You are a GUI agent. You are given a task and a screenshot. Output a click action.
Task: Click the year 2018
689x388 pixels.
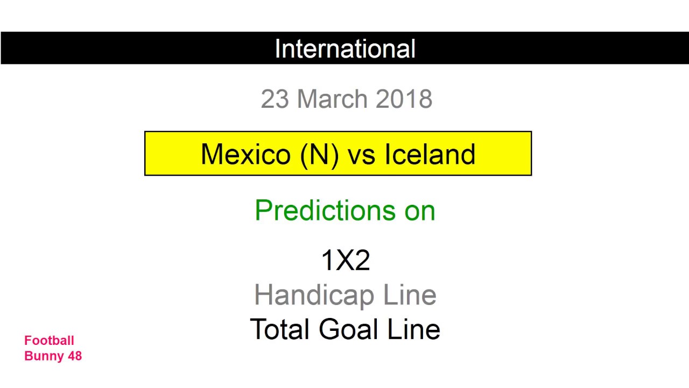404,99
